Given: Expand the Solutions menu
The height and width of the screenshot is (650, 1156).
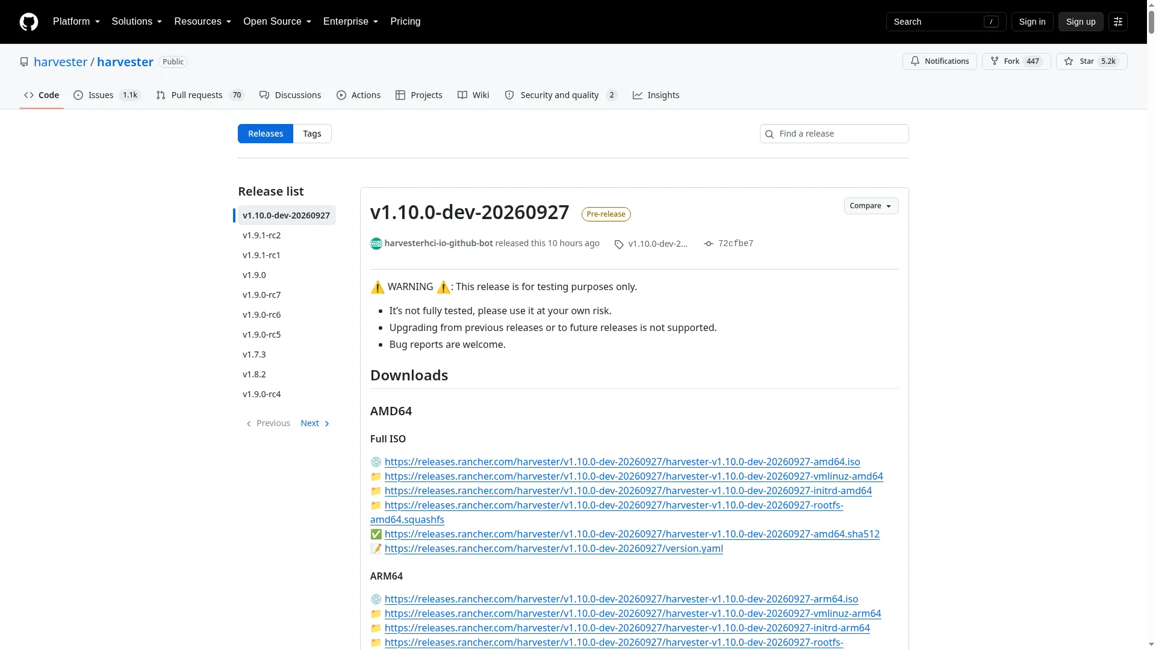Looking at the screenshot, I should tap(137, 22).
